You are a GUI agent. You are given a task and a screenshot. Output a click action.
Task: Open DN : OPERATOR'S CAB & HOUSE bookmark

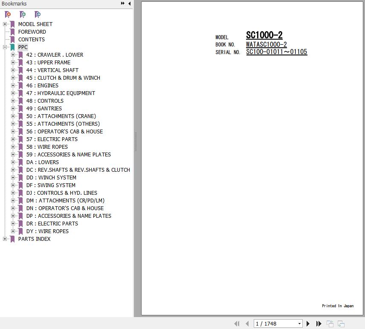pos(65,208)
